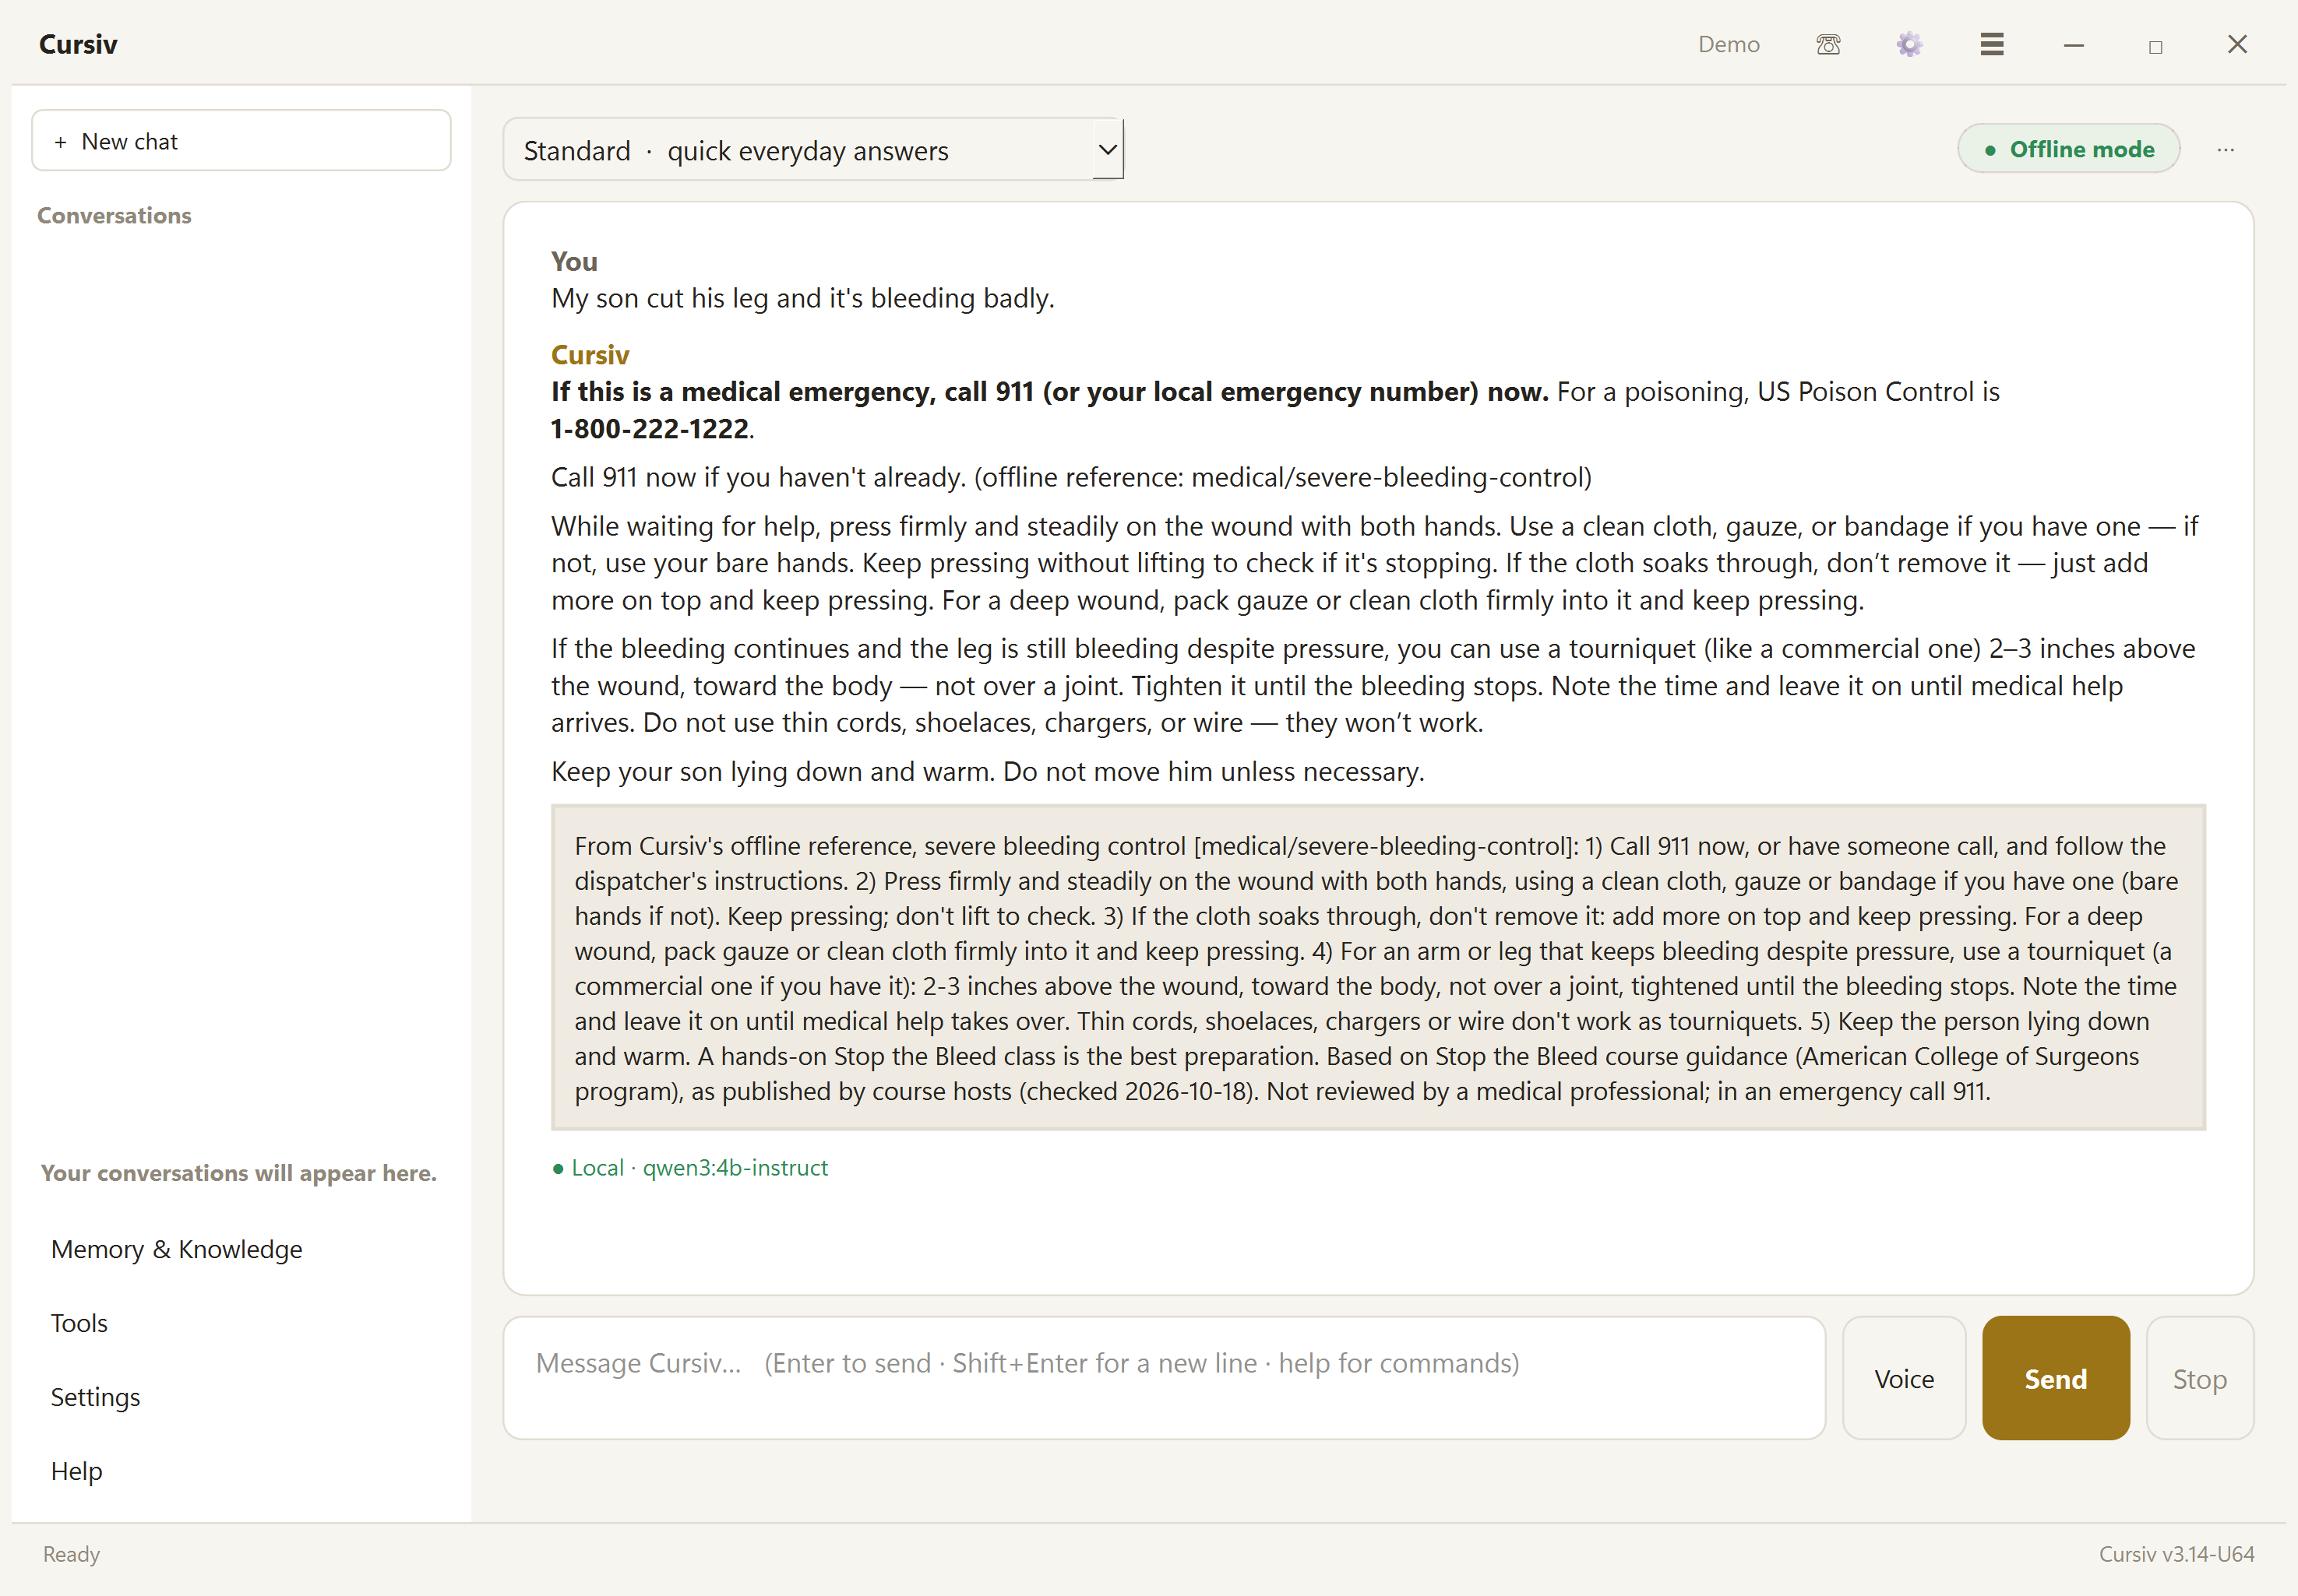Click the Message Cursiv input field

[x=1164, y=1377]
